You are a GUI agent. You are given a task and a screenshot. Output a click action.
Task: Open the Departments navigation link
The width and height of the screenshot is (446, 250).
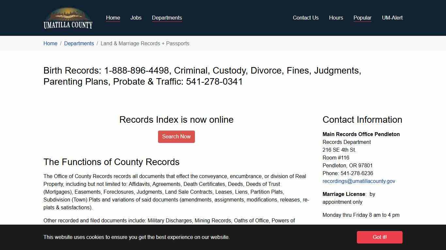[x=167, y=18]
